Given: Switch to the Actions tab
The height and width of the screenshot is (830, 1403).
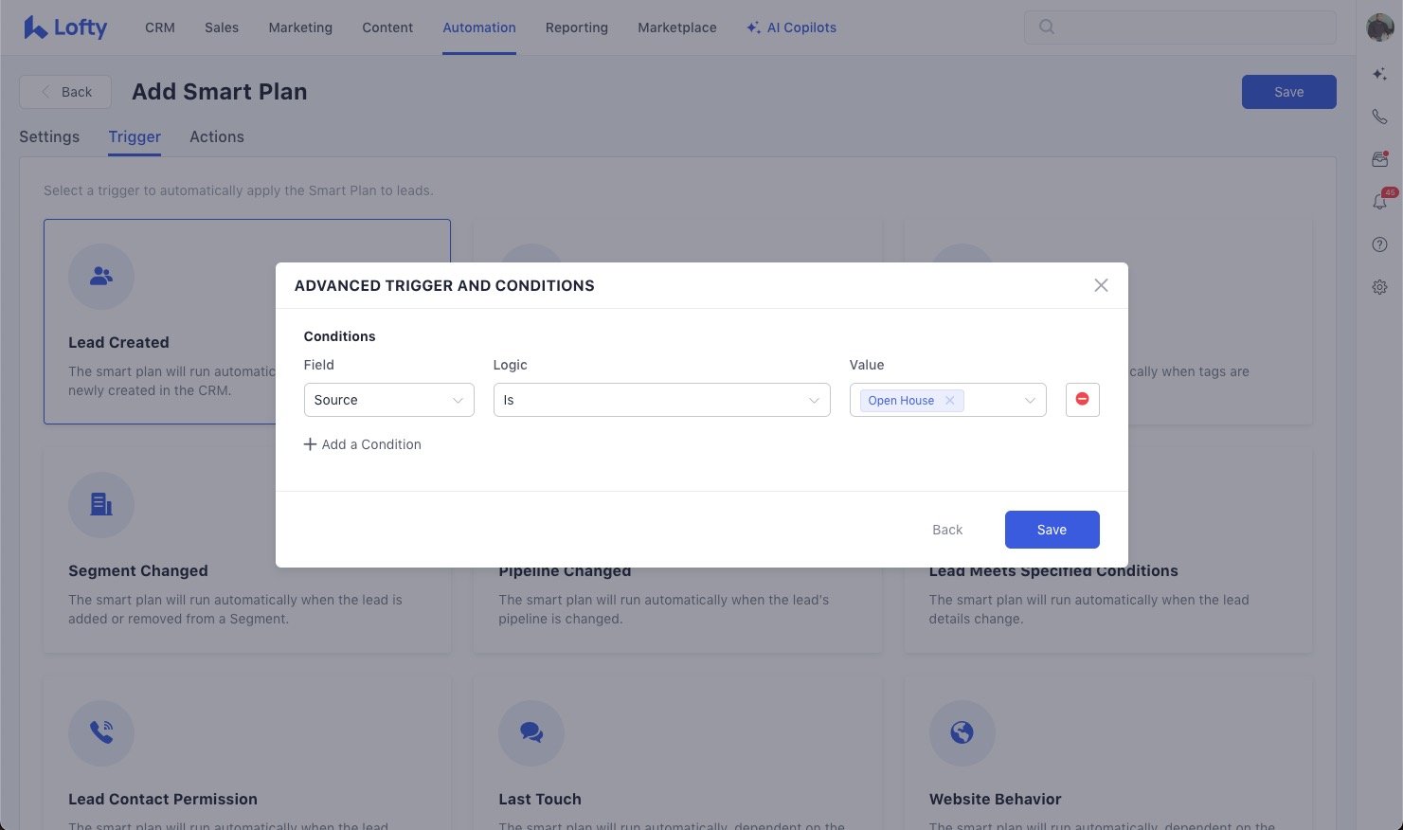Looking at the screenshot, I should pyautogui.click(x=217, y=136).
